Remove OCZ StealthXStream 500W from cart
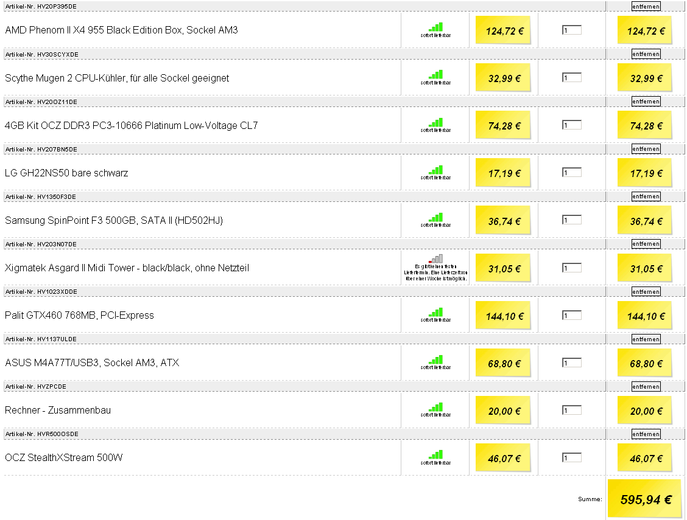The height and width of the screenshot is (520, 687). 646,434
